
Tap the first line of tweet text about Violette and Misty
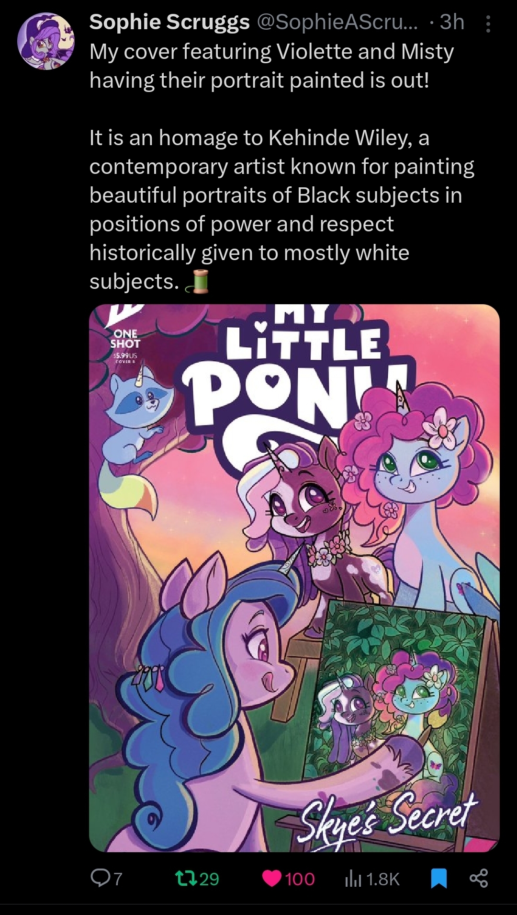[x=271, y=51]
